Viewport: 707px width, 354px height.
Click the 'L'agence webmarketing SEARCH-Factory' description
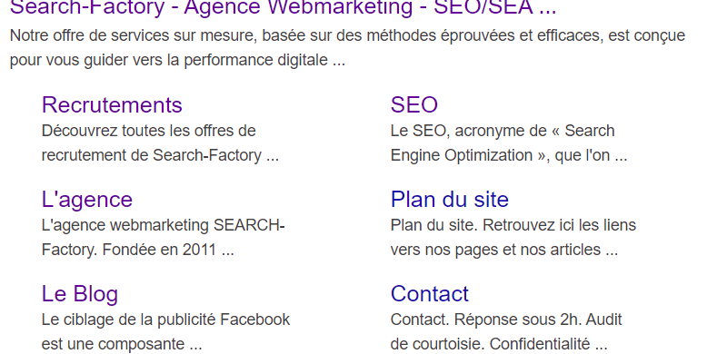[164, 237]
